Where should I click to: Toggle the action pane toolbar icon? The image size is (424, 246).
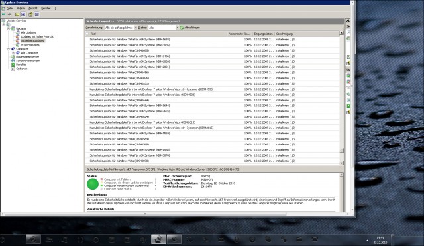37,14
